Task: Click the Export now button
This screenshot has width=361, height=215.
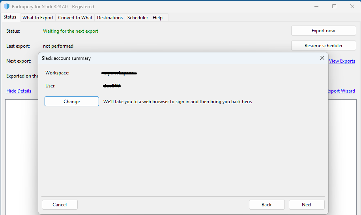Action: [324, 31]
